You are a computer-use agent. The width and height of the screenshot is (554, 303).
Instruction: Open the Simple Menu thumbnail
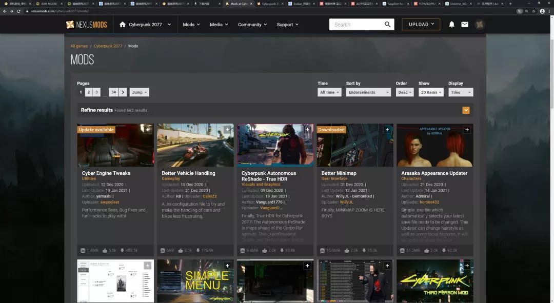[195, 281]
